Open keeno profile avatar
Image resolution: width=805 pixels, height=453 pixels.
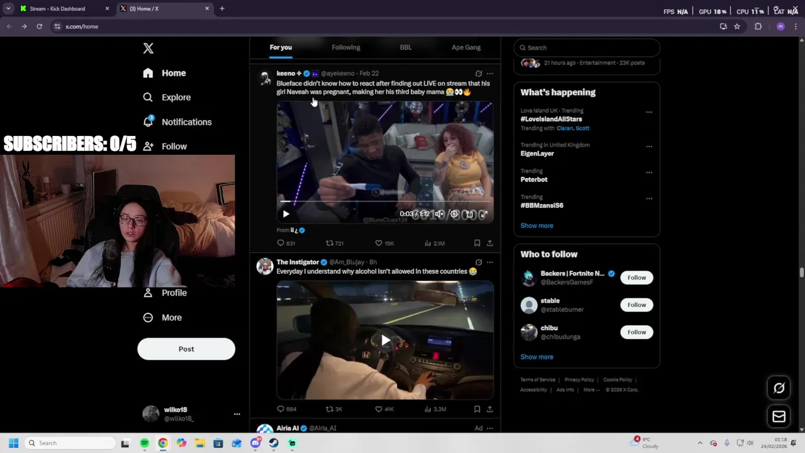click(265, 78)
